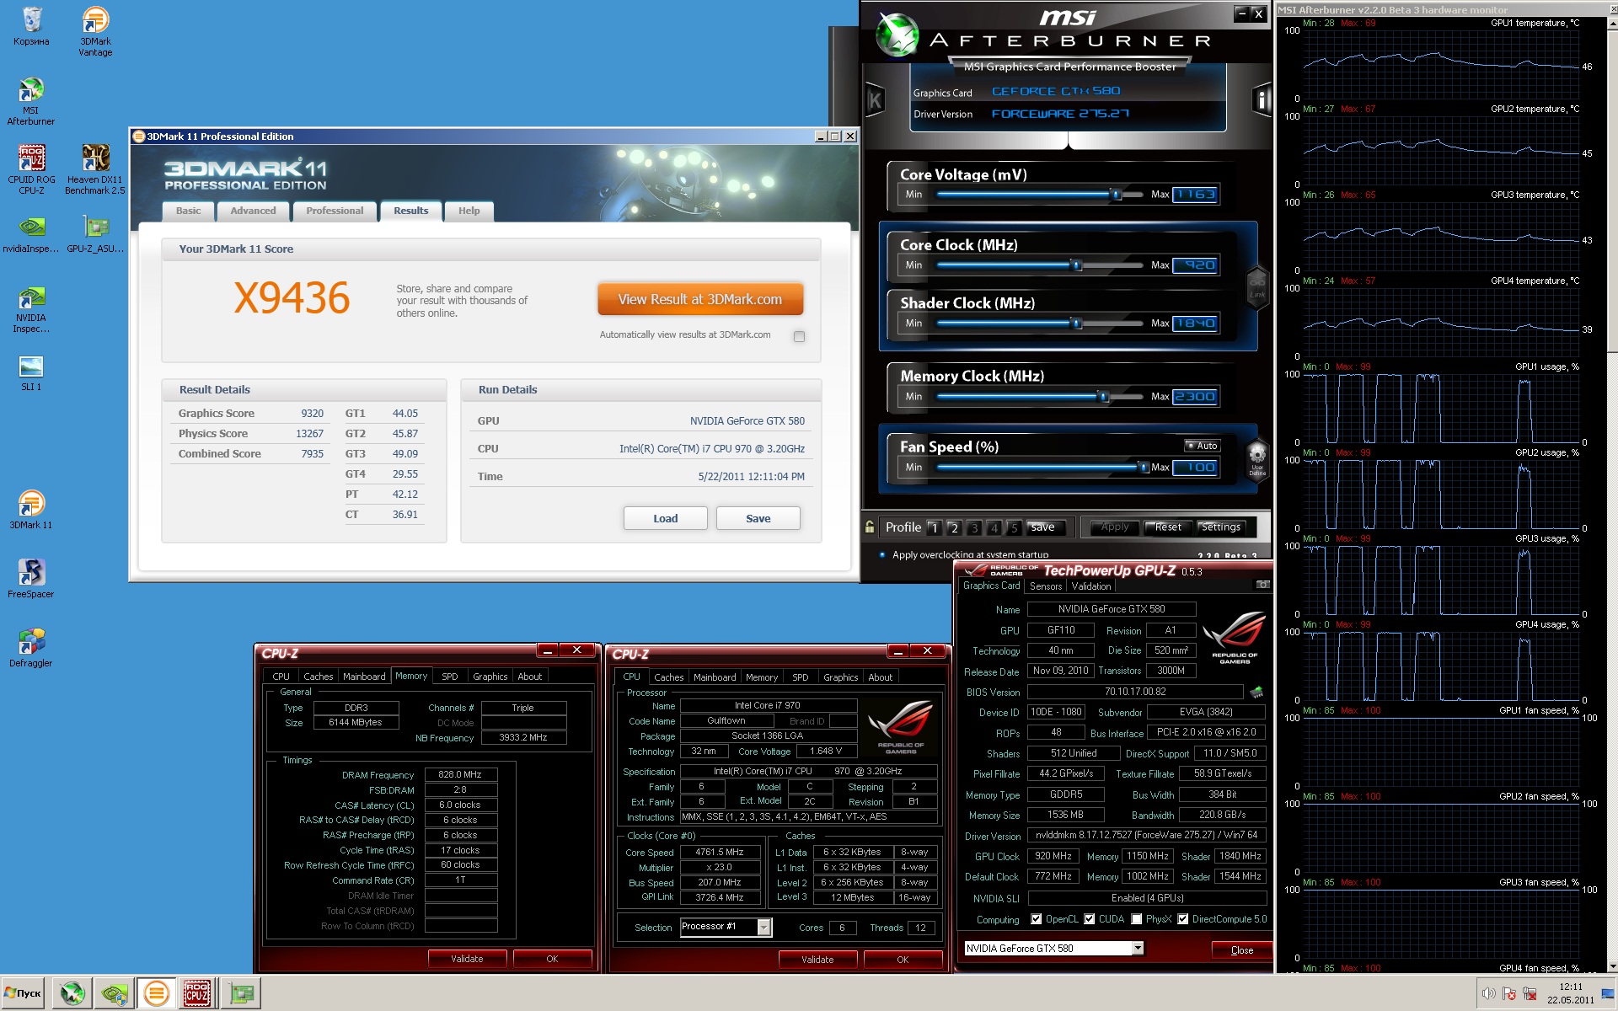Image resolution: width=1618 pixels, height=1011 pixels.
Task: Open Defraggler desktop shortcut
Action: (x=31, y=648)
